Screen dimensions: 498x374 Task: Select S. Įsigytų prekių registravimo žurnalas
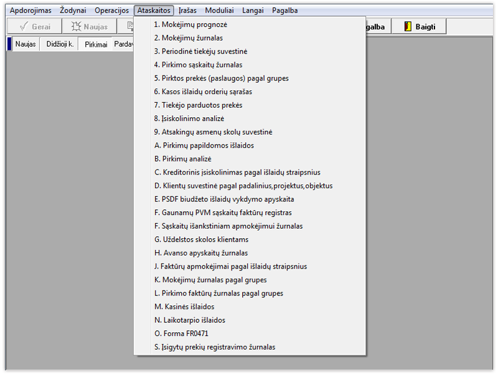tap(250, 347)
